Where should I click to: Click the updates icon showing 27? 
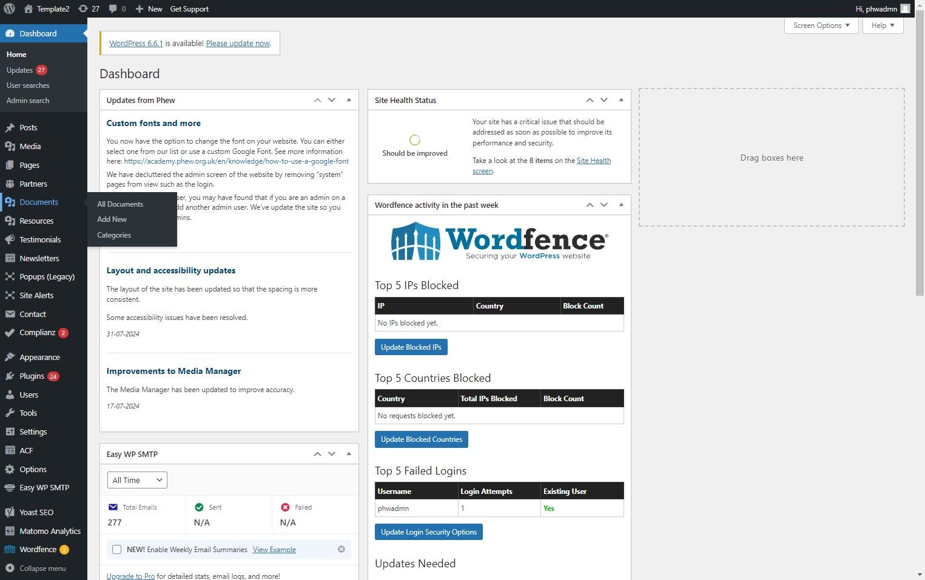pyautogui.click(x=89, y=8)
